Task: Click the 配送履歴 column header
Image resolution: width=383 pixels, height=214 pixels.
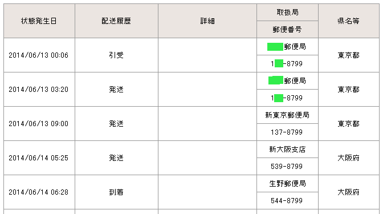Action: point(116,21)
